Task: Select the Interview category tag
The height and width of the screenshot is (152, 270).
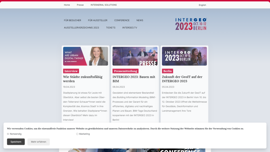Action: (x=71, y=71)
